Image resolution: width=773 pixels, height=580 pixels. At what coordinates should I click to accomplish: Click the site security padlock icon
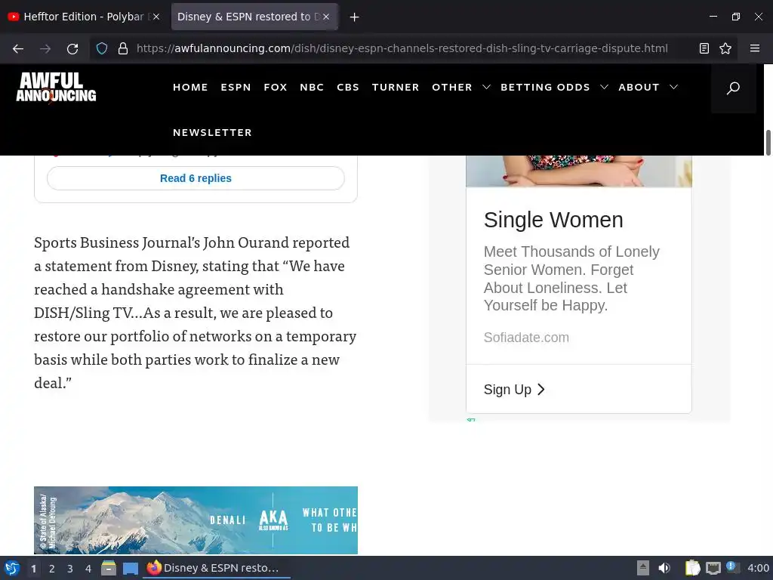coord(123,48)
